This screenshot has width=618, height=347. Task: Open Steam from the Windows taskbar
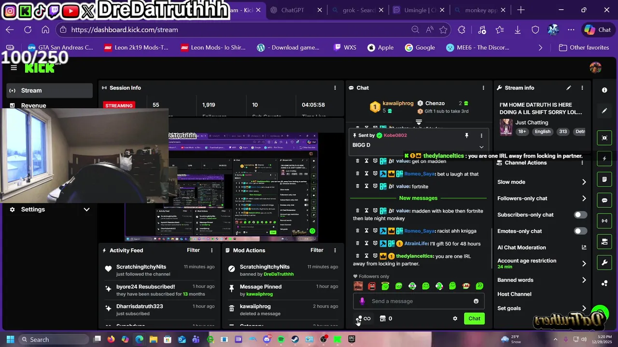pos(295,339)
